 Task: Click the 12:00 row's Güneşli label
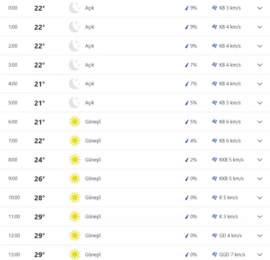(x=93, y=235)
